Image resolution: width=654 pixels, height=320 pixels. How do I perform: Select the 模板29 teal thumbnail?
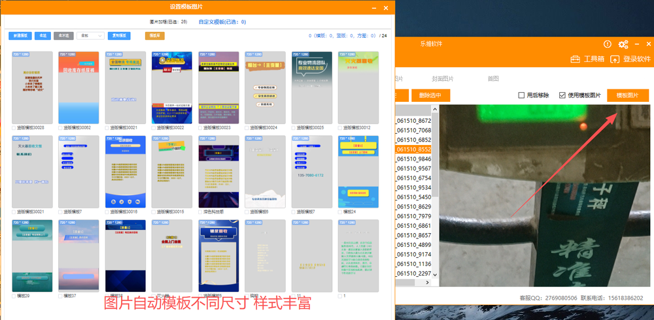coord(32,256)
